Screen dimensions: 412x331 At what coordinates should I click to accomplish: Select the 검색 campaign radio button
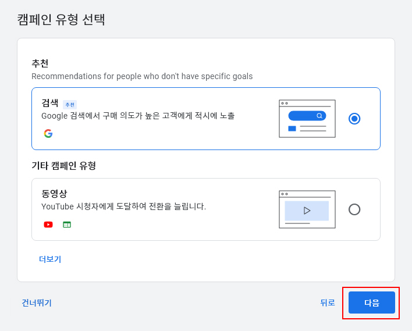pos(354,119)
